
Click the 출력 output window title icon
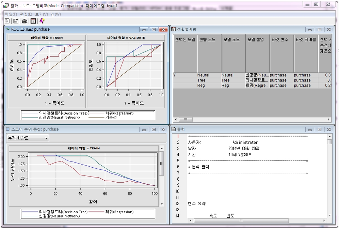173,129
